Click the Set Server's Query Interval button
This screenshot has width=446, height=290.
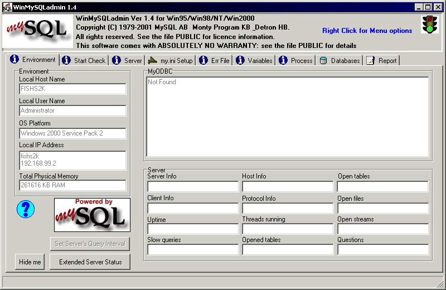[x=90, y=244]
